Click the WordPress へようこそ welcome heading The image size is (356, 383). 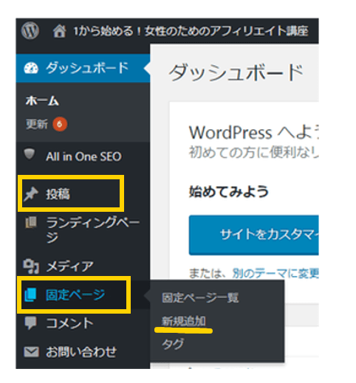[253, 133]
